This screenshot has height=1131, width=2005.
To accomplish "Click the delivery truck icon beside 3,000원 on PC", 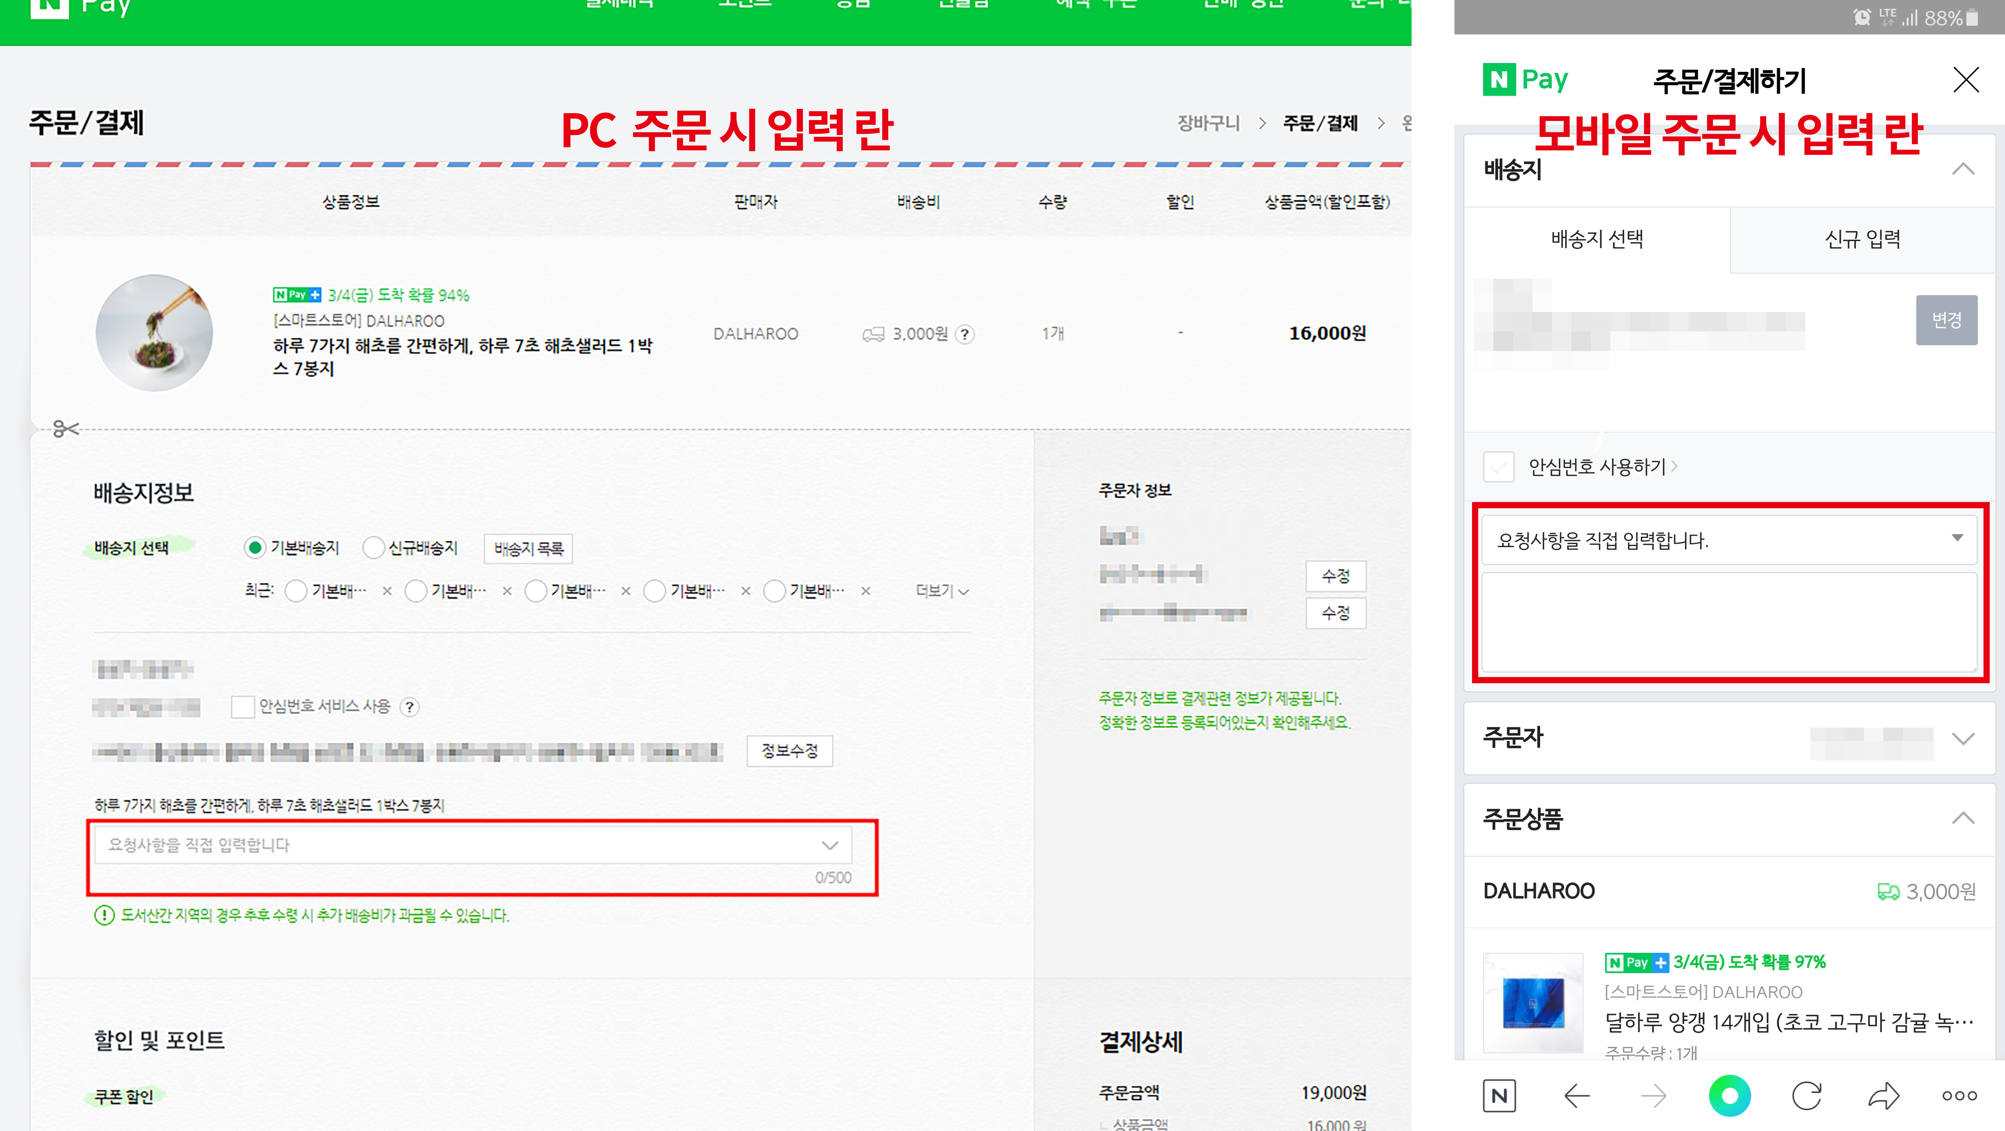I will pyautogui.click(x=873, y=335).
